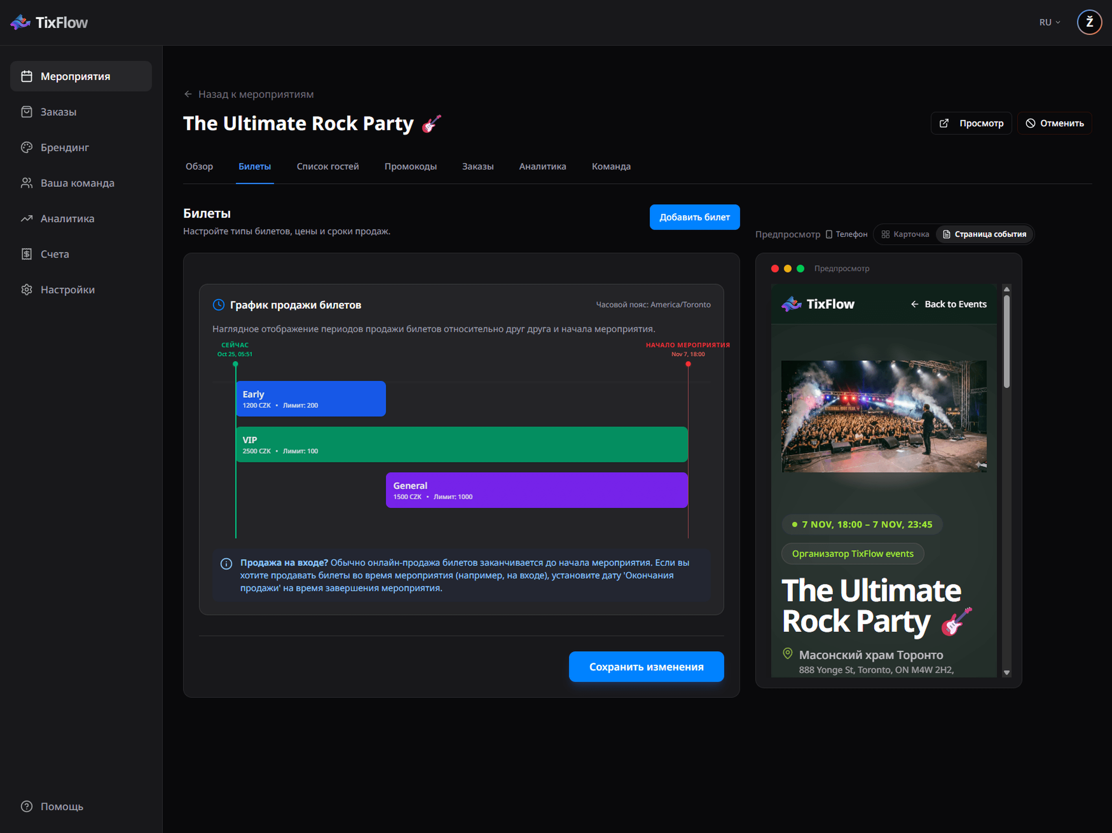
Task: Click the clock icon beside График продажи билетов
Action: (219, 305)
